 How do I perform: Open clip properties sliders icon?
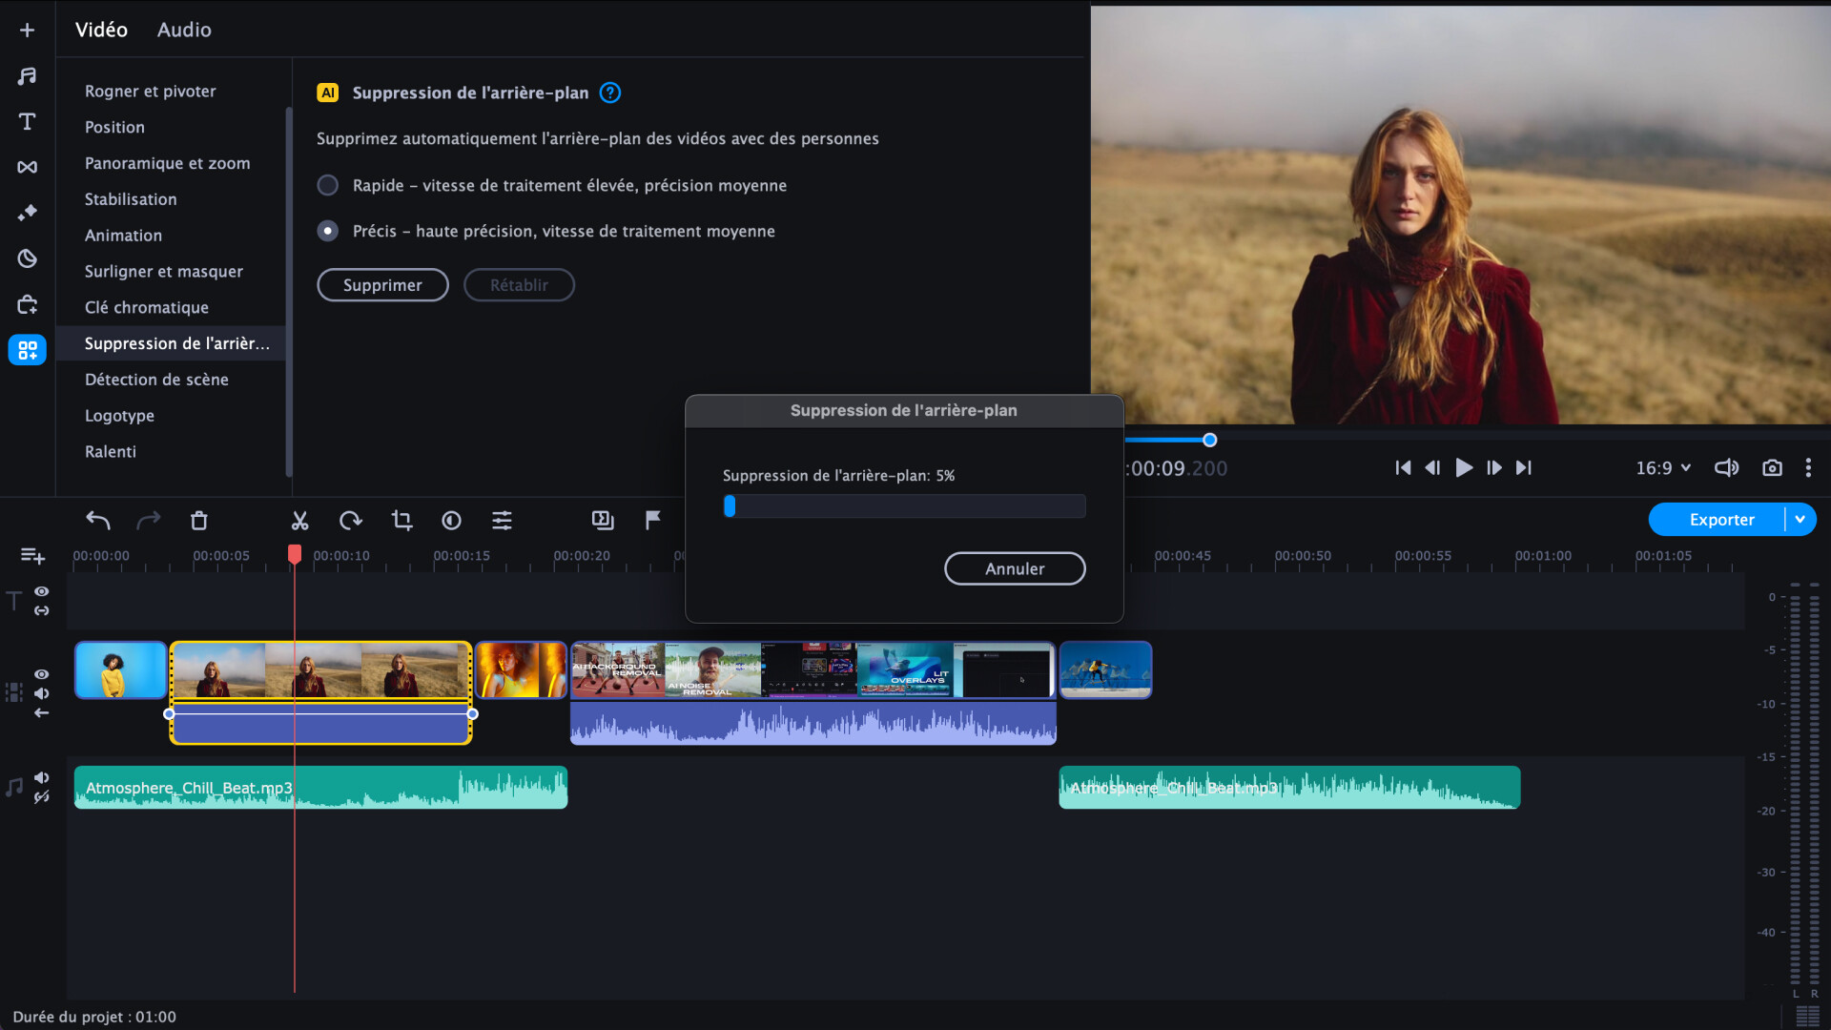tap(502, 520)
